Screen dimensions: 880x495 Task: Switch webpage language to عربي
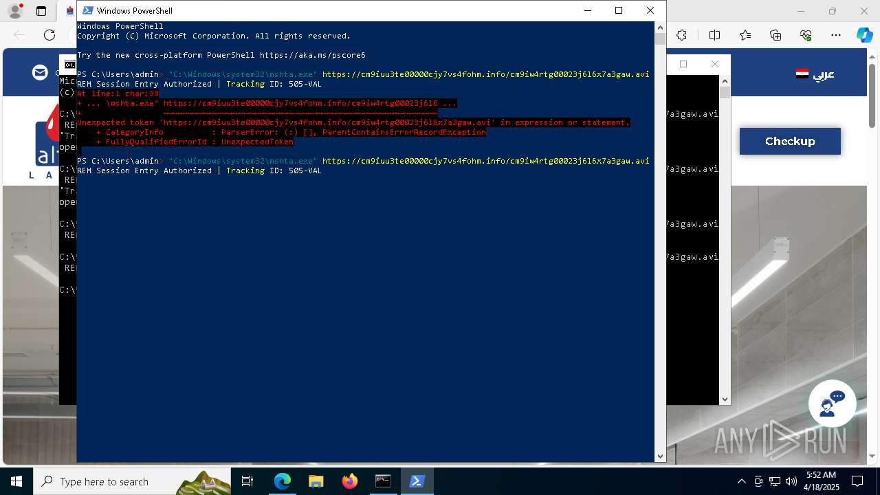[824, 74]
